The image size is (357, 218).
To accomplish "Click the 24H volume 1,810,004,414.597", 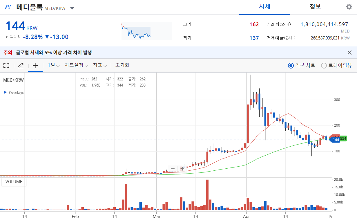I will pyautogui.click(x=324, y=24).
